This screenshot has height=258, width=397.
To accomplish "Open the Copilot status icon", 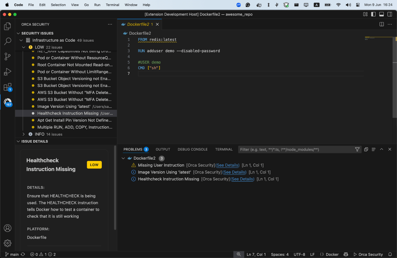I will click(345, 255).
